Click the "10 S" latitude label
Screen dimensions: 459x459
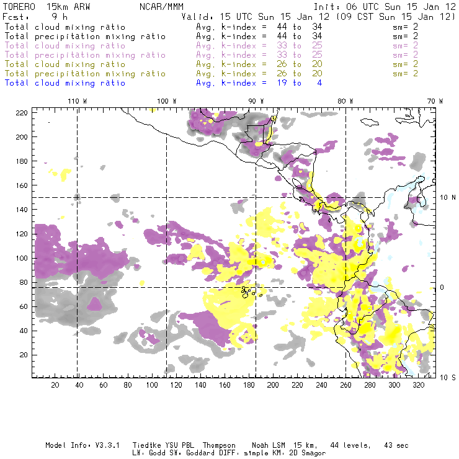tap(448, 378)
